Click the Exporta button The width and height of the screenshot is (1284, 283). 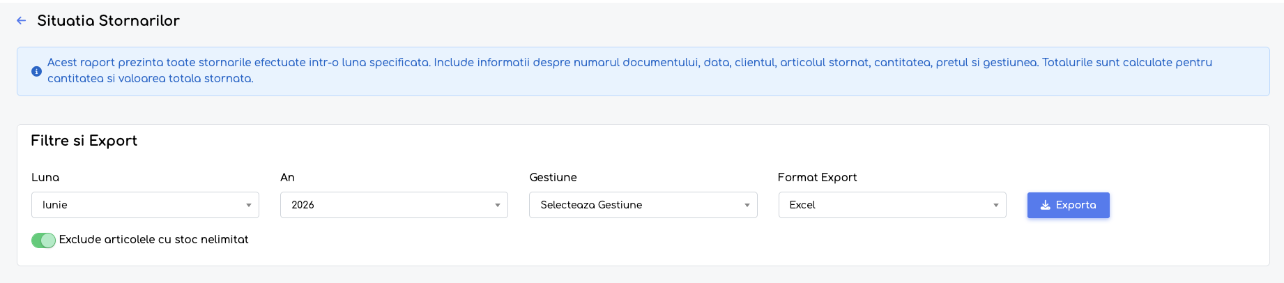1068,205
